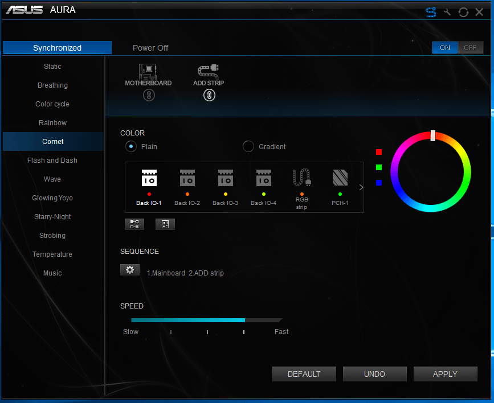Viewport: 494px width, 403px height.
Task: Select the Flash and Dash effect
Action: coord(52,161)
